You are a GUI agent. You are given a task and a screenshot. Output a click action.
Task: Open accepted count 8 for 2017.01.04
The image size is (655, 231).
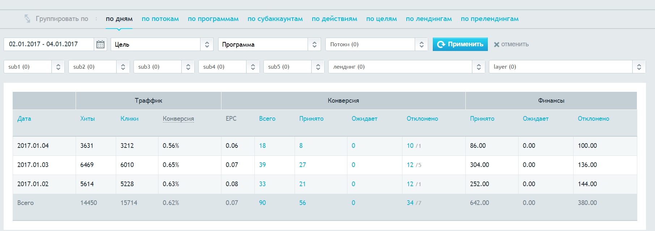click(301, 146)
